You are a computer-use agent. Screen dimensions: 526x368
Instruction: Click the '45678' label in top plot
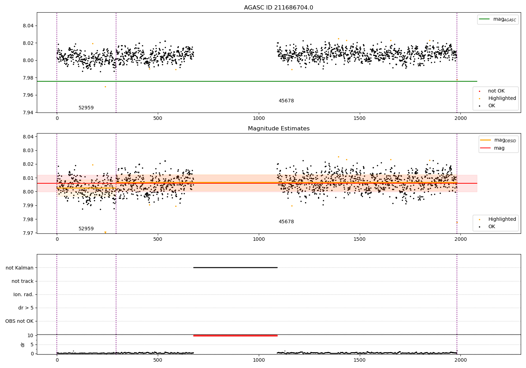click(x=286, y=101)
